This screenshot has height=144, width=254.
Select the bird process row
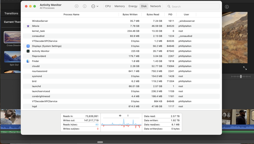(121, 81)
